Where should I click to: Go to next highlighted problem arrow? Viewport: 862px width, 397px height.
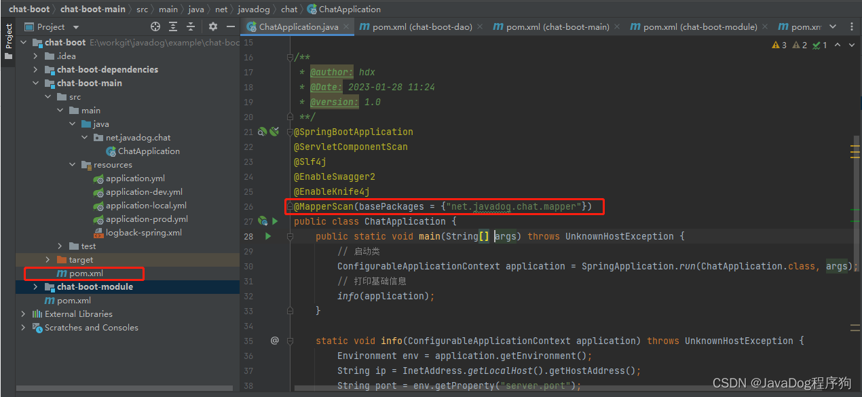[x=851, y=45]
